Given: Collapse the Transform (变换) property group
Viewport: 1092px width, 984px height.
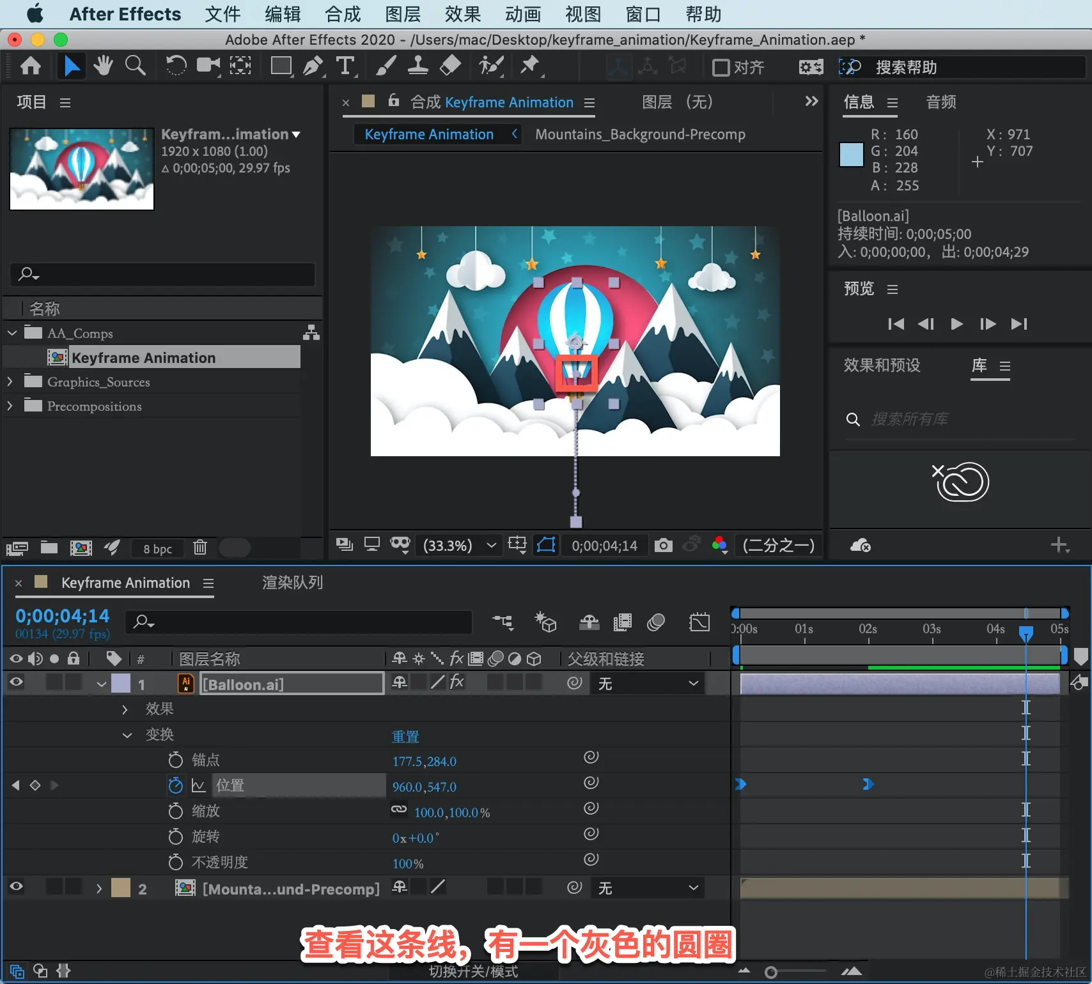Looking at the screenshot, I should pyautogui.click(x=127, y=735).
